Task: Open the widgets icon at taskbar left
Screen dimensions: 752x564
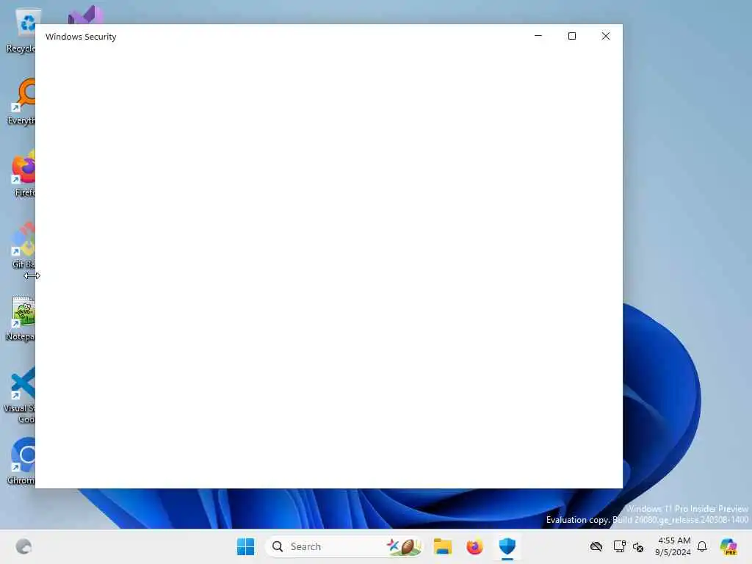Action: pyautogui.click(x=23, y=546)
